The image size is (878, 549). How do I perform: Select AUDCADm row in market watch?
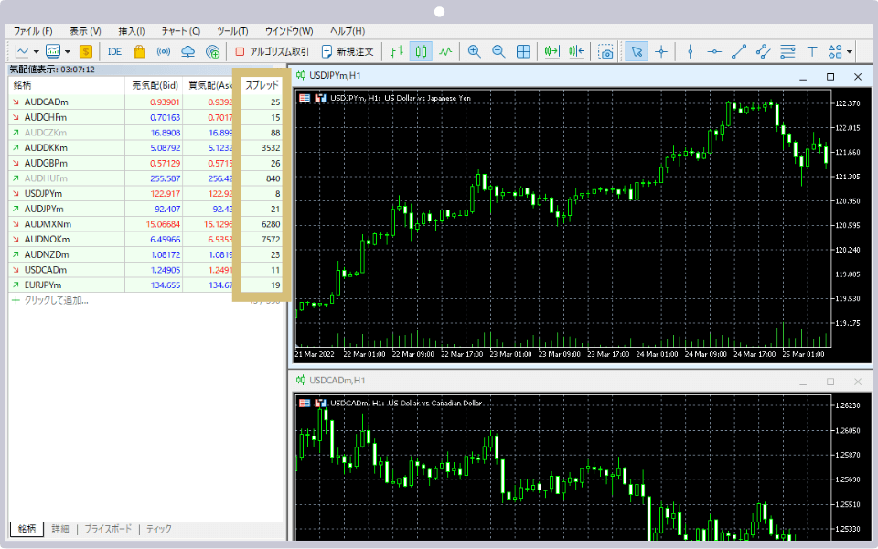click(145, 102)
